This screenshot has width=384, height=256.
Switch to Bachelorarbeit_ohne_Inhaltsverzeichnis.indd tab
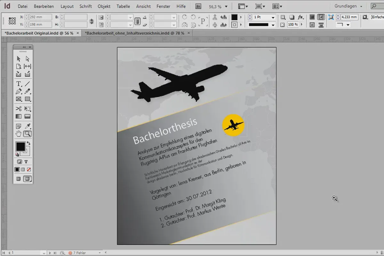click(x=135, y=33)
